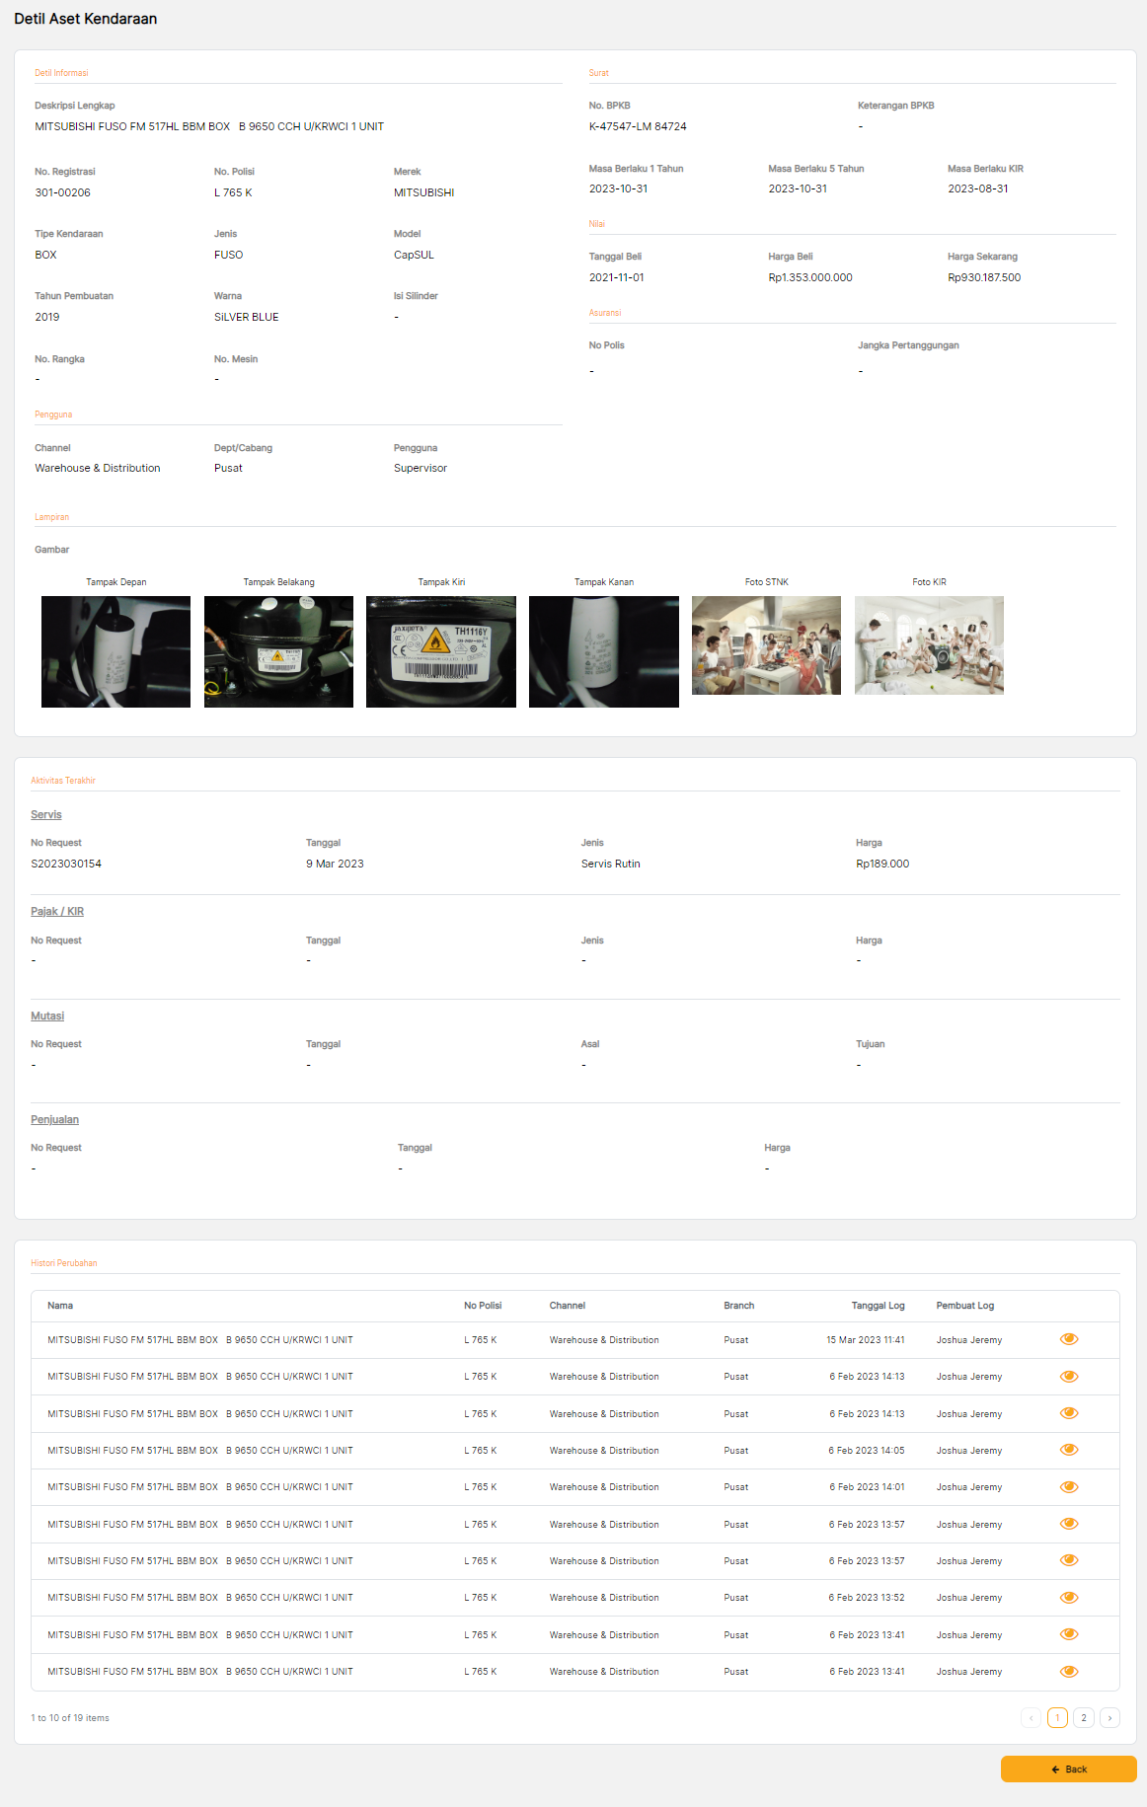The height and width of the screenshot is (1807, 1147).
Task: Open the Penjualan section link
Action: [x=54, y=1120]
